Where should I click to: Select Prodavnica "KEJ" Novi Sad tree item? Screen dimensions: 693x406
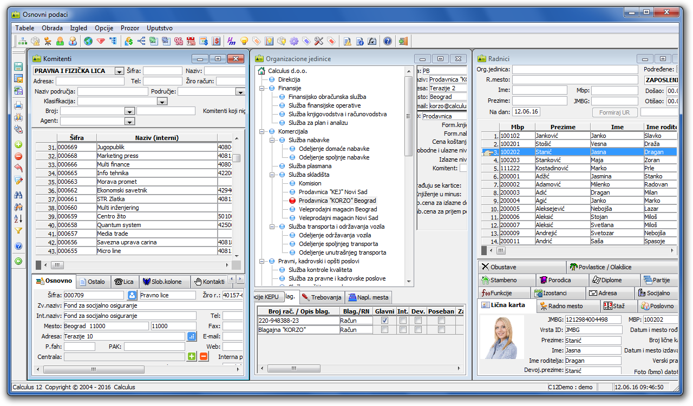[332, 192]
